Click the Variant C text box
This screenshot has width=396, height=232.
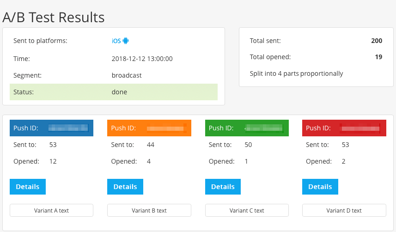(x=247, y=211)
